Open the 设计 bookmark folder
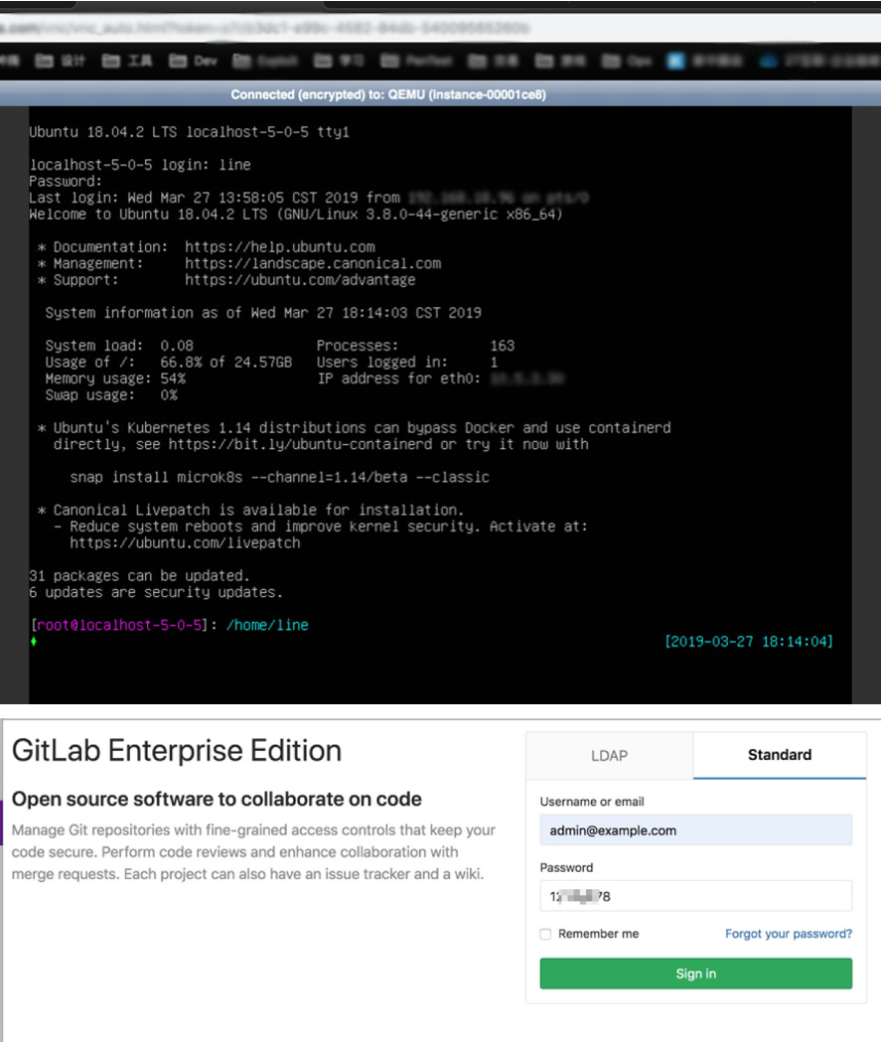The image size is (881, 1042). pos(61,62)
